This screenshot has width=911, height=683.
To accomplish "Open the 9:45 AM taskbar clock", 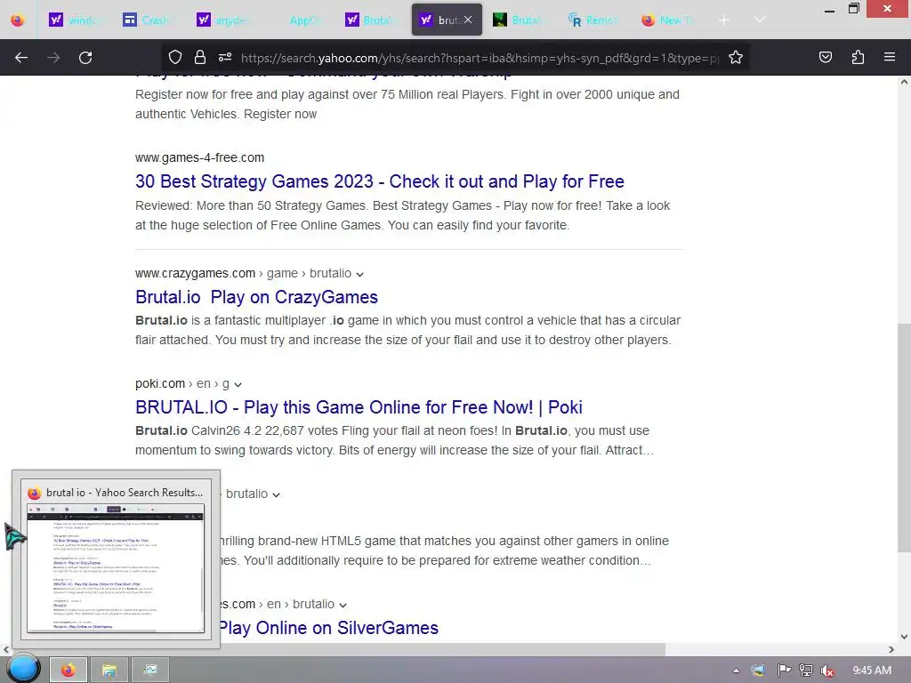I will pyautogui.click(x=872, y=671).
